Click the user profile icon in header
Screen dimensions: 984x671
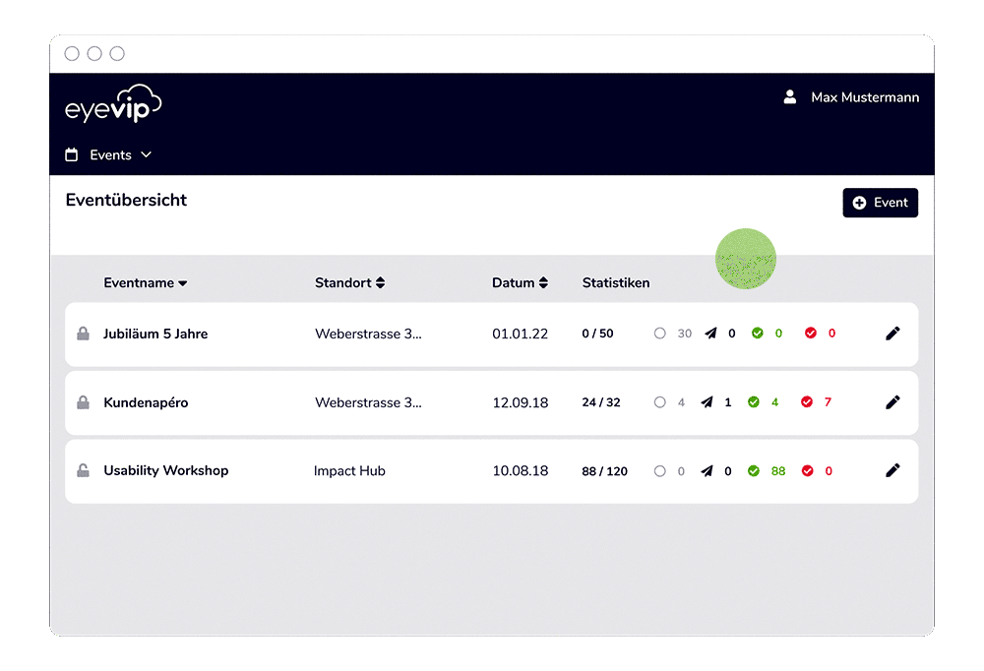(x=789, y=97)
